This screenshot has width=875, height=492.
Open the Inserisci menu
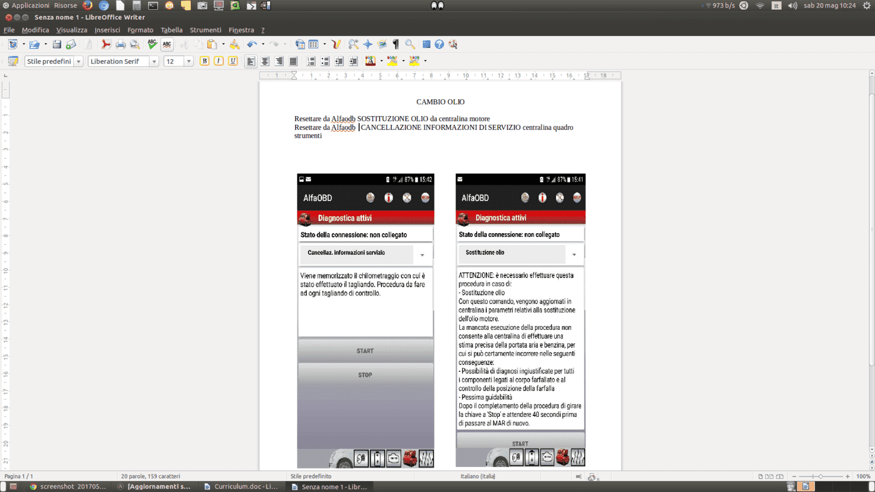click(107, 30)
